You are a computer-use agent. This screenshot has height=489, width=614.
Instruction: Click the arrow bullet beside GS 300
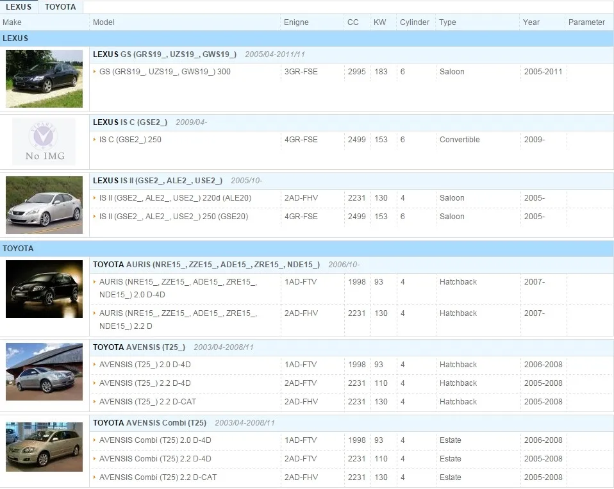(94, 71)
